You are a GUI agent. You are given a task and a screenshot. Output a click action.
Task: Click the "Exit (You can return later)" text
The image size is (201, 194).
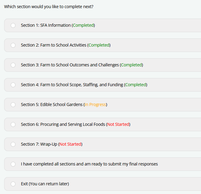pyautogui.click(x=45, y=184)
